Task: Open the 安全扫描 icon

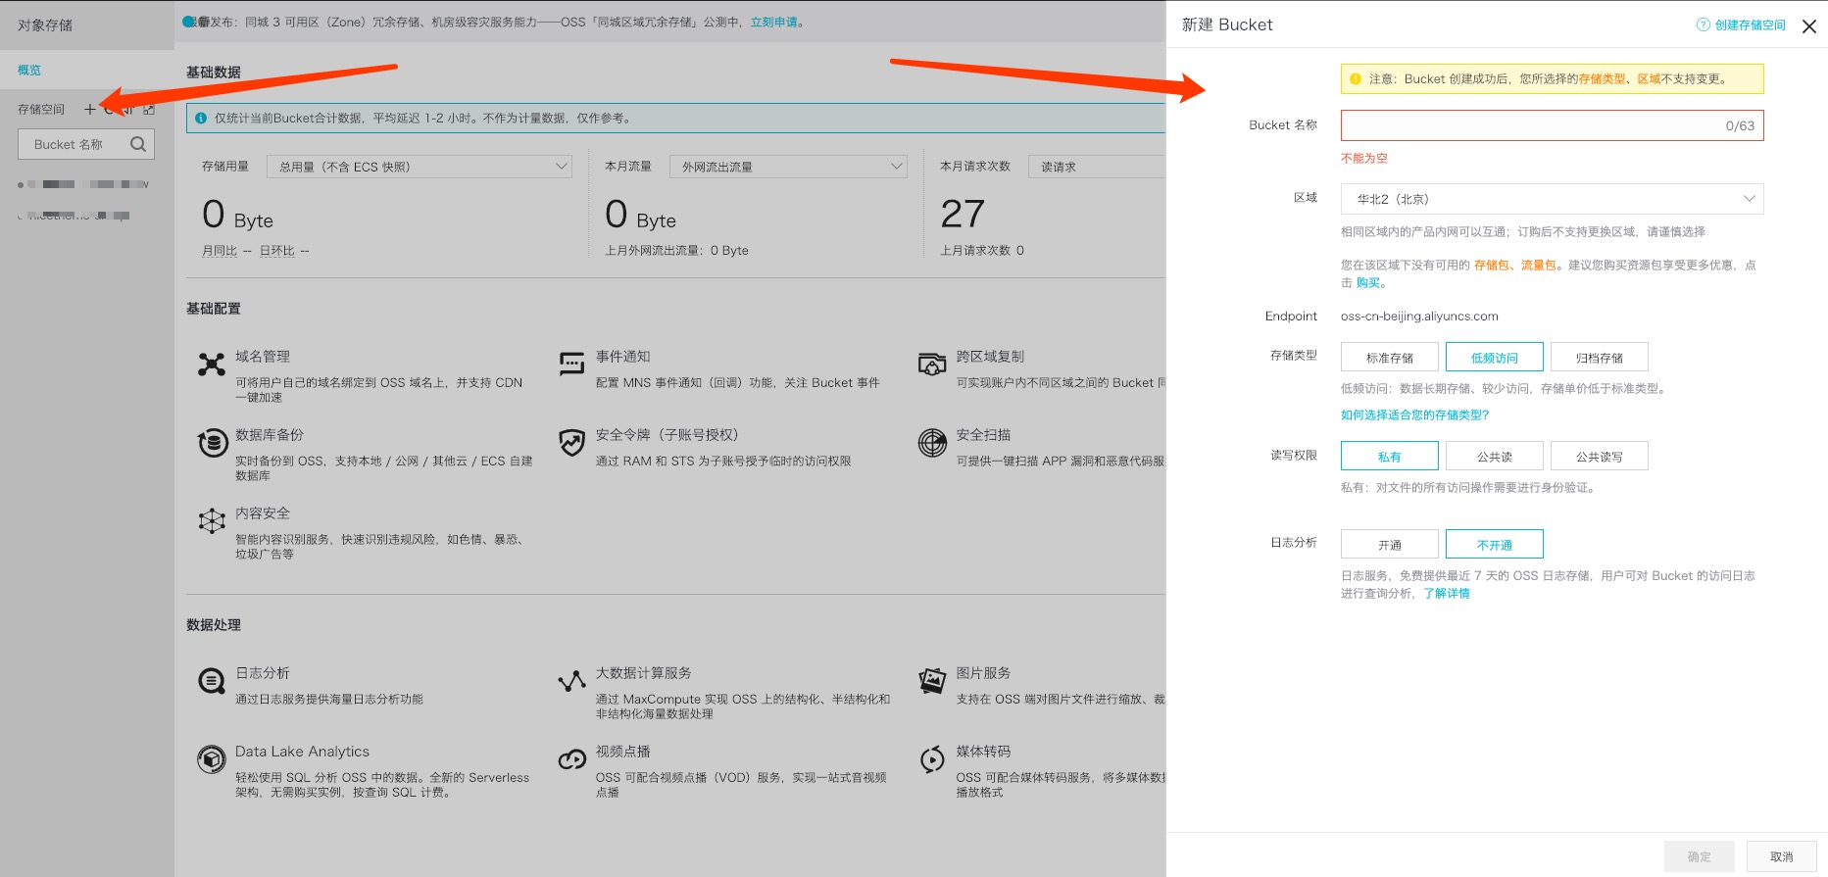Action: coord(932,443)
